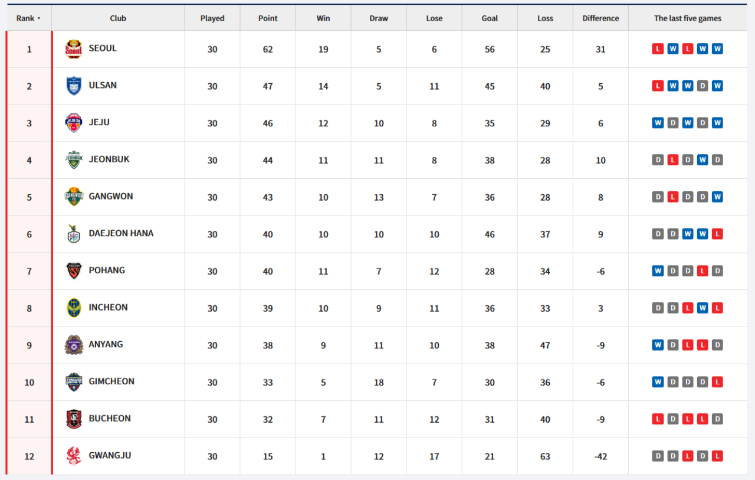Click the Gangwon club crest icon
Image resolution: width=755 pixels, height=480 pixels.
74,197
